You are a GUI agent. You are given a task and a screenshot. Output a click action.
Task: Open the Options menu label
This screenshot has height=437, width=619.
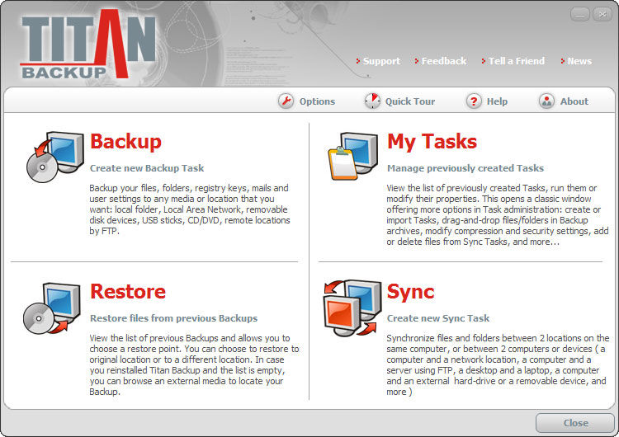tap(317, 101)
